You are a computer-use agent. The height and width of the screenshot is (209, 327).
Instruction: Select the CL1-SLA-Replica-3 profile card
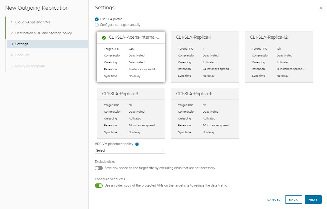[131, 113]
